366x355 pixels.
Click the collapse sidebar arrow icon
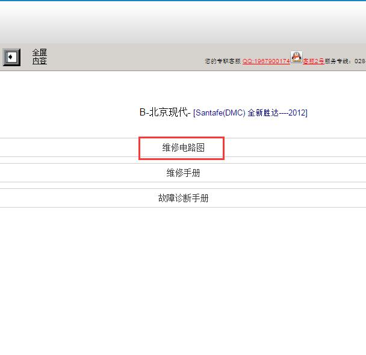click(11, 57)
